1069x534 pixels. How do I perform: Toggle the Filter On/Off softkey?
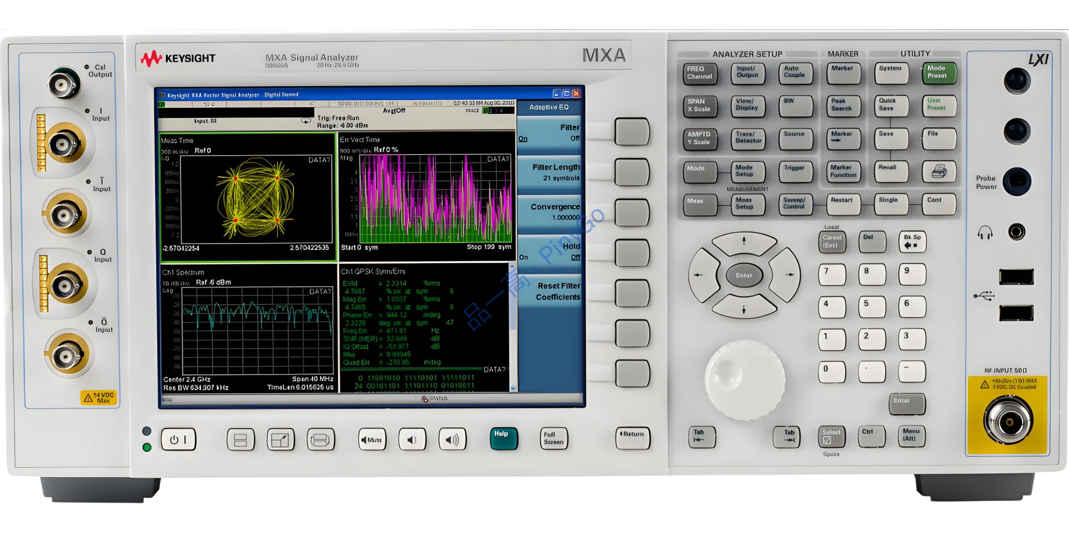coord(549,134)
